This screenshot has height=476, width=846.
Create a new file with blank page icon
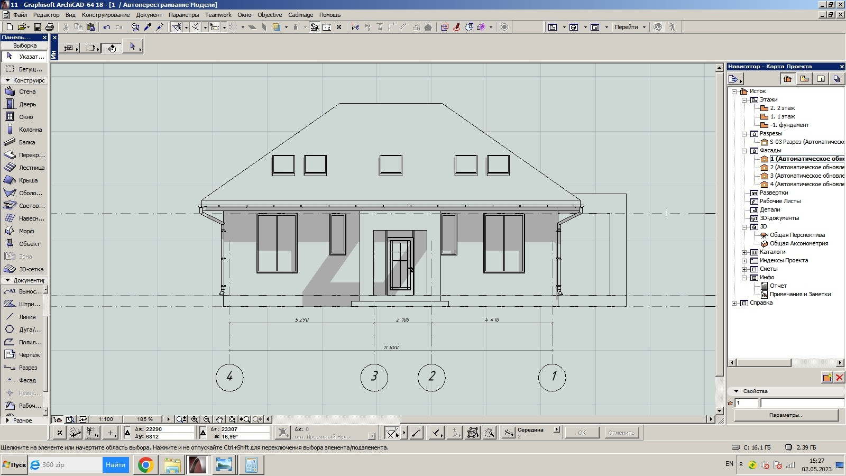tap(9, 27)
